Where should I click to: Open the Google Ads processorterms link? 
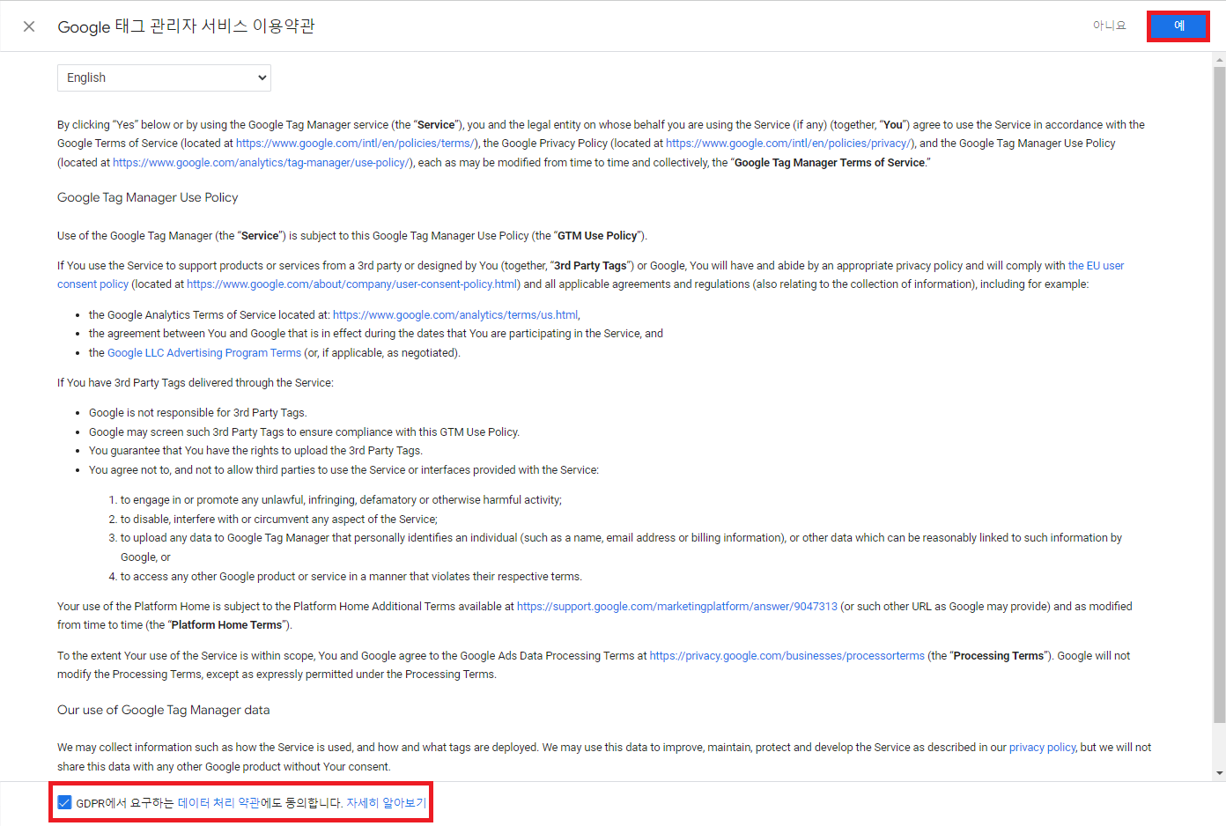pyautogui.click(x=786, y=655)
